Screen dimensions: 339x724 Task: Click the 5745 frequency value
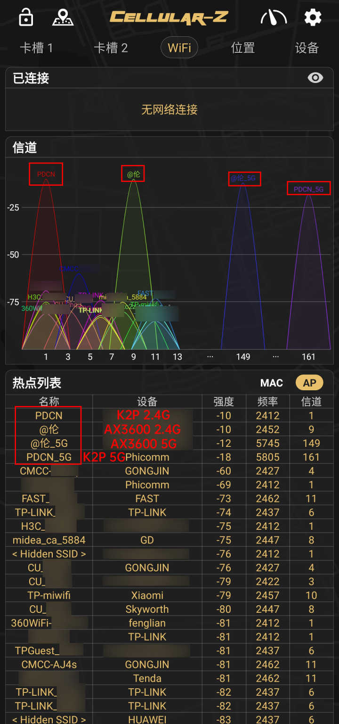[x=267, y=444]
